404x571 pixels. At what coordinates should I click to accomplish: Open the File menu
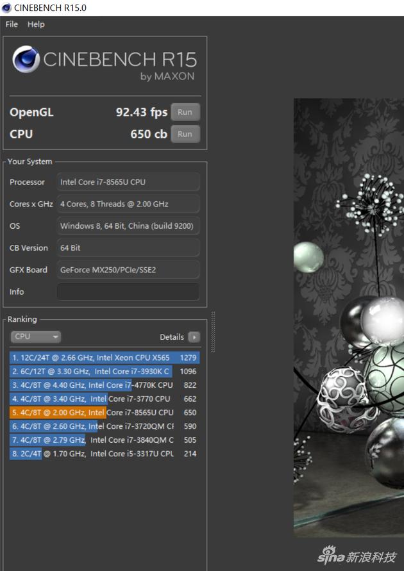pos(12,24)
